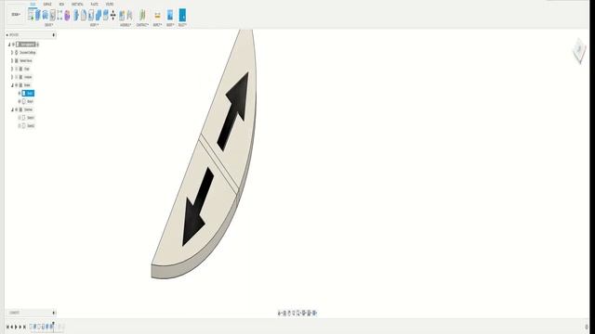Image resolution: width=595 pixels, height=334 pixels.
Task: Show Sketch1 via its eye icon
Action: point(20,118)
